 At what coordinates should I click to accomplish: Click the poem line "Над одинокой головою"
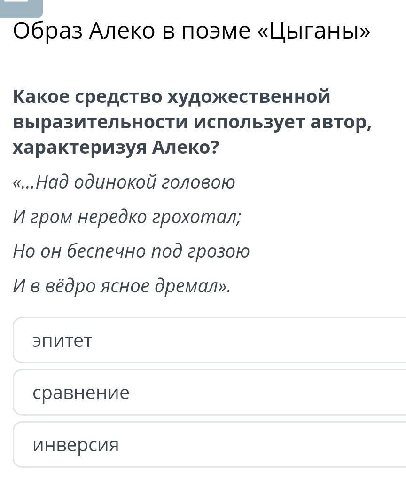(x=136, y=182)
